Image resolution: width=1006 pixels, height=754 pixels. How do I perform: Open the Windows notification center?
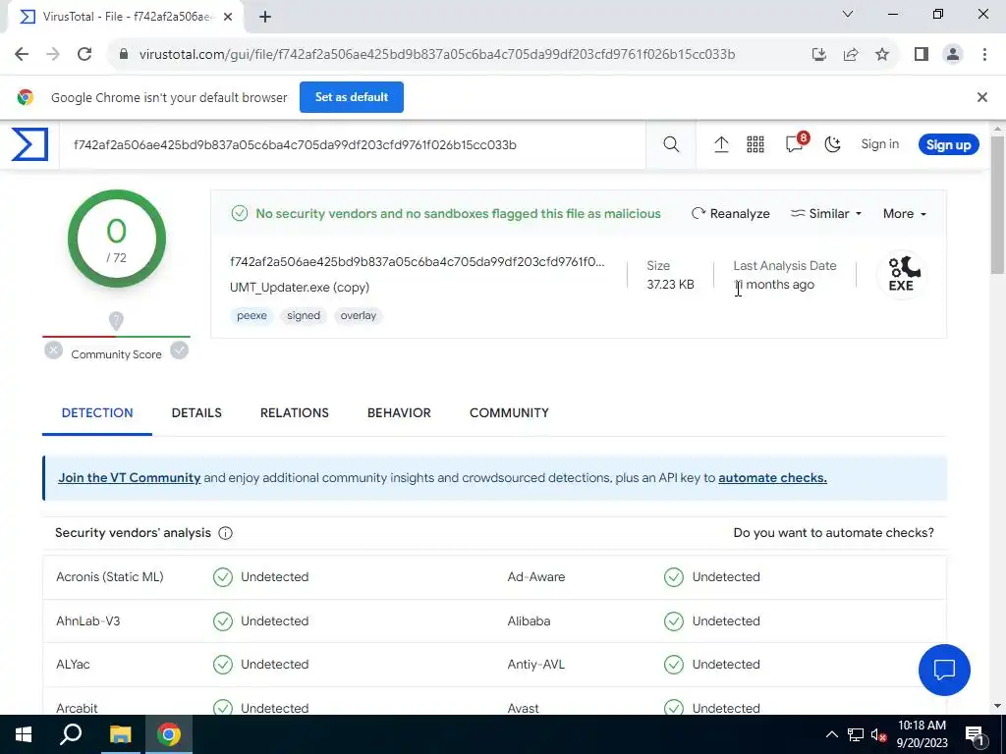pyautogui.click(x=975, y=734)
